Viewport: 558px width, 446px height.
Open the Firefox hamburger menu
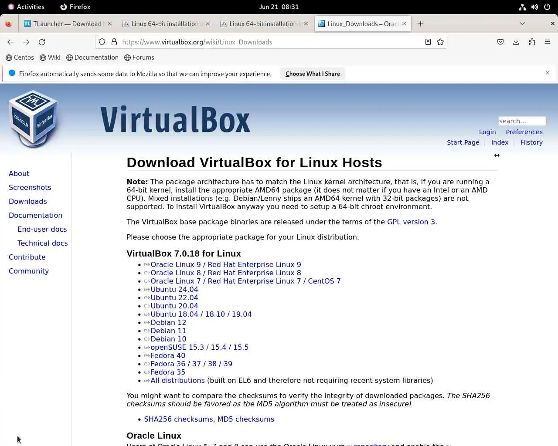pyautogui.click(x=548, y=42)
